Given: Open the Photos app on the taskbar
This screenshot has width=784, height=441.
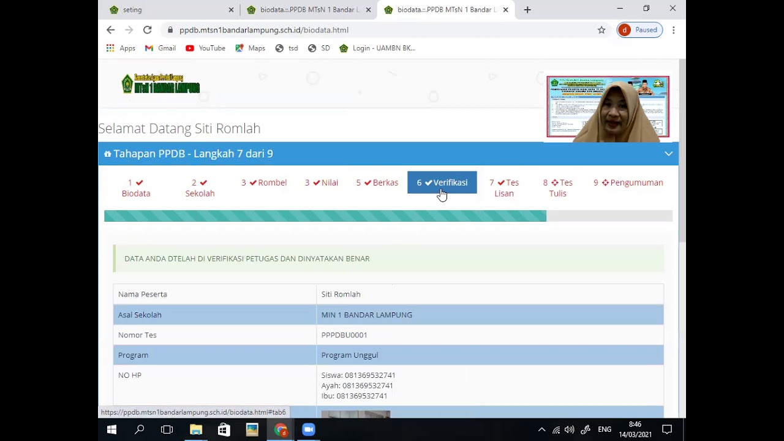Looking at the screenshot, I should (x=252, y=429).
